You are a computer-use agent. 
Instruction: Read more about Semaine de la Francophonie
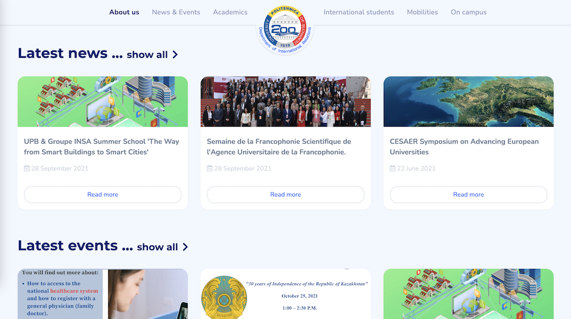pos(285,194)
